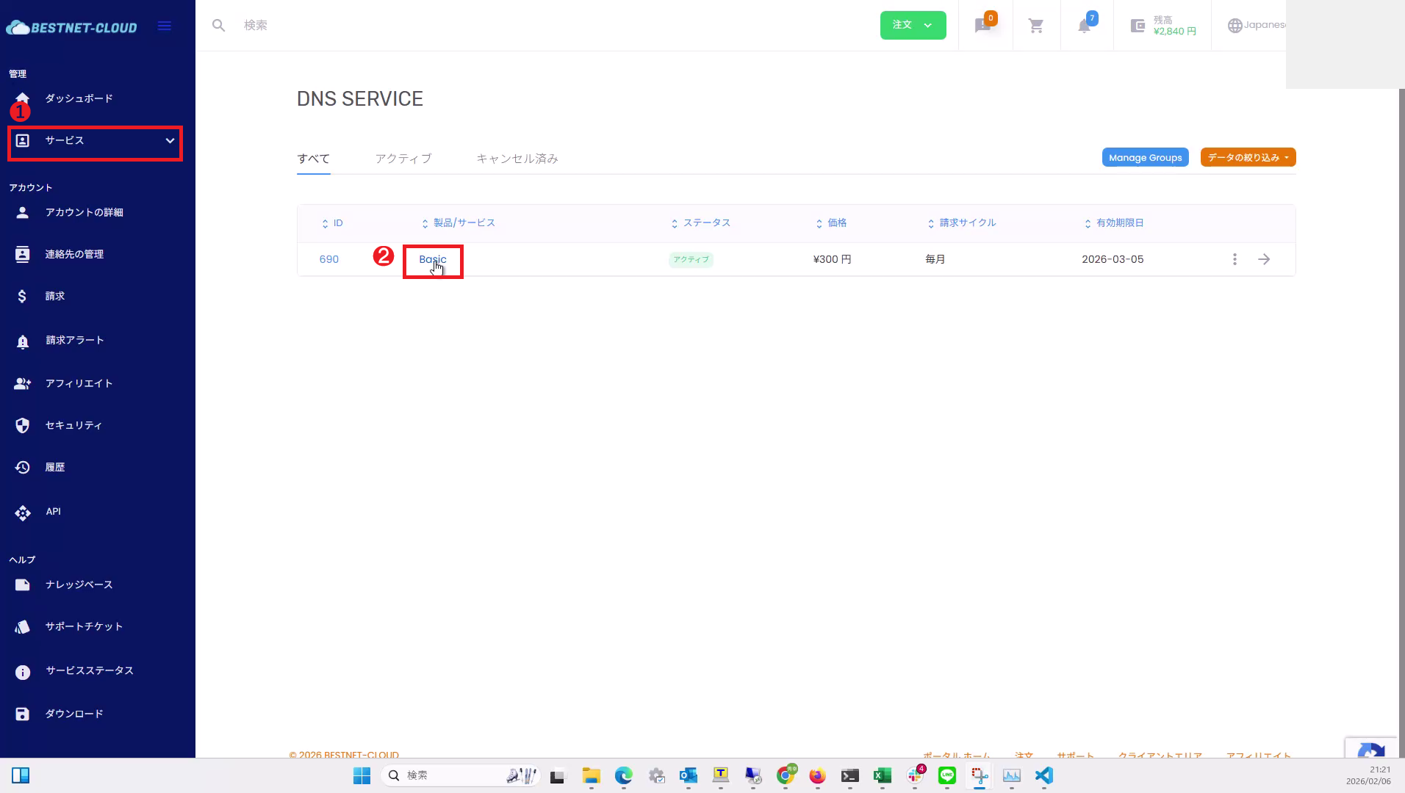Click the hamburger menu icon to collapse sidebar
Viewport: 1405px width, 793px height.
point(165,26)
